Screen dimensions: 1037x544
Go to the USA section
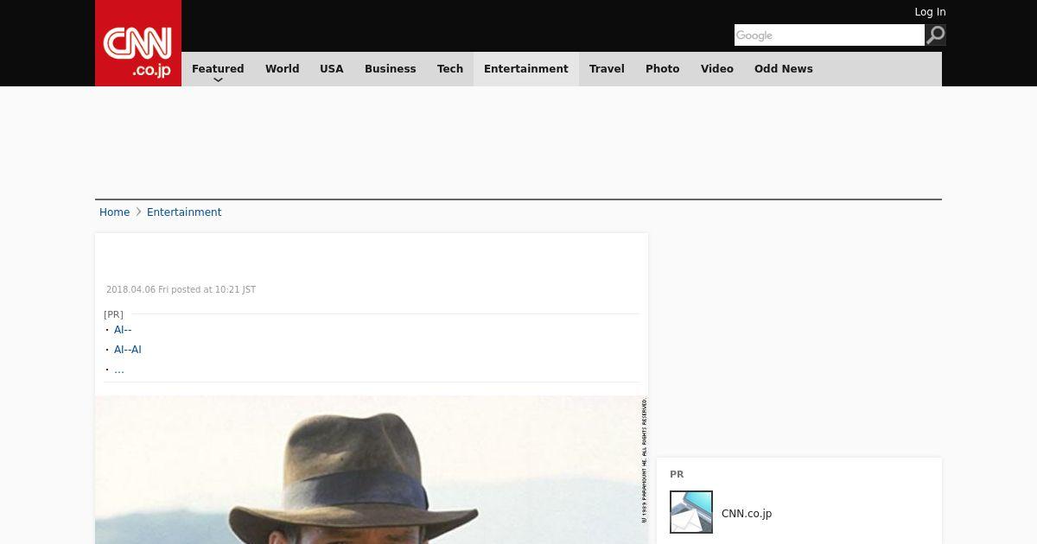pos(332,69)
